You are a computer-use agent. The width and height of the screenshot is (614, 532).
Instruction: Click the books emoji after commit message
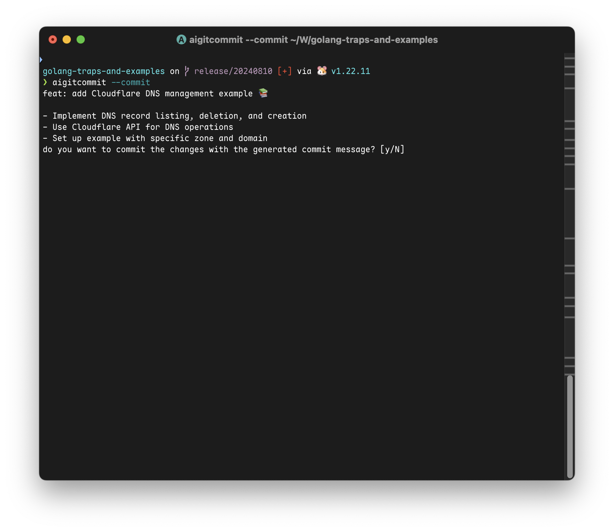point(263,93)
